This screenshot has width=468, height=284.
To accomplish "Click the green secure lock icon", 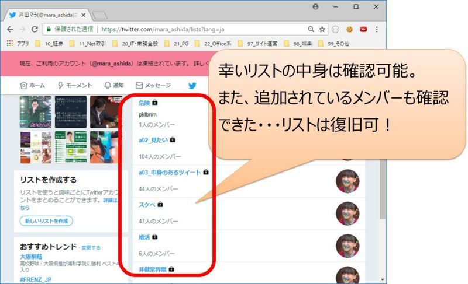I will point(49,29).
